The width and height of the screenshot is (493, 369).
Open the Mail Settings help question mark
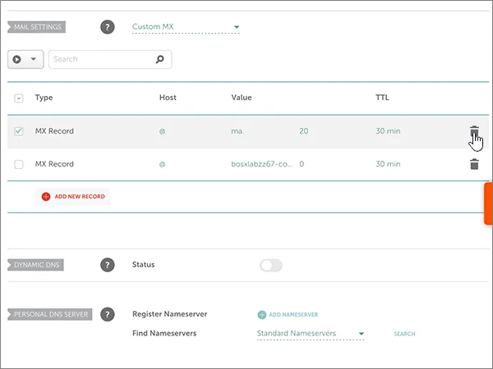pyautogui.click(x=107, y=27)
